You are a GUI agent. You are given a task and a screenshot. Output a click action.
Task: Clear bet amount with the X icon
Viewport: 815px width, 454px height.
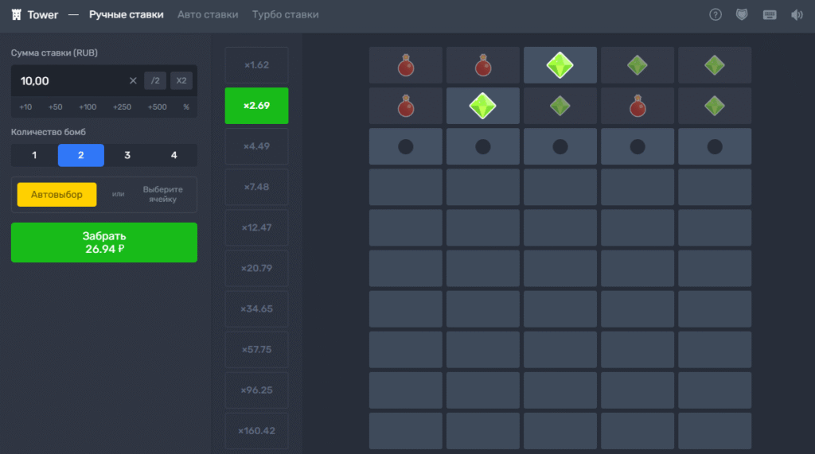pos(133,80)
